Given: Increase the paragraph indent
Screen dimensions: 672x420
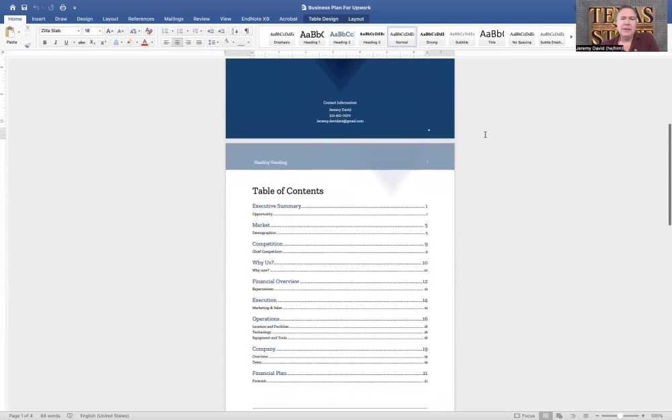Looking at the screenshot, I should click(221, 31).
